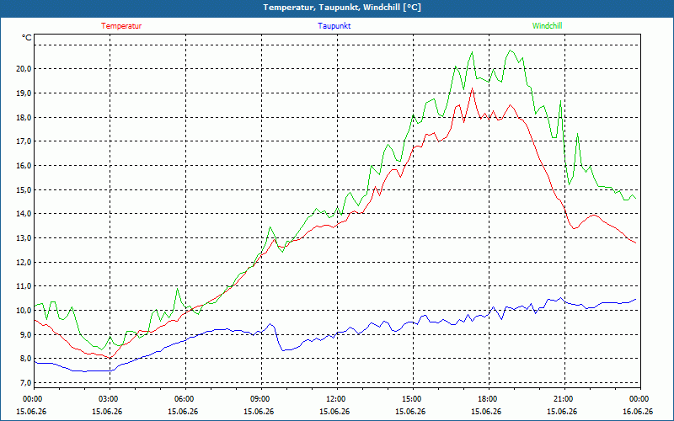Click the blue dew point dip after 09:30

click(x=283, y=350)
